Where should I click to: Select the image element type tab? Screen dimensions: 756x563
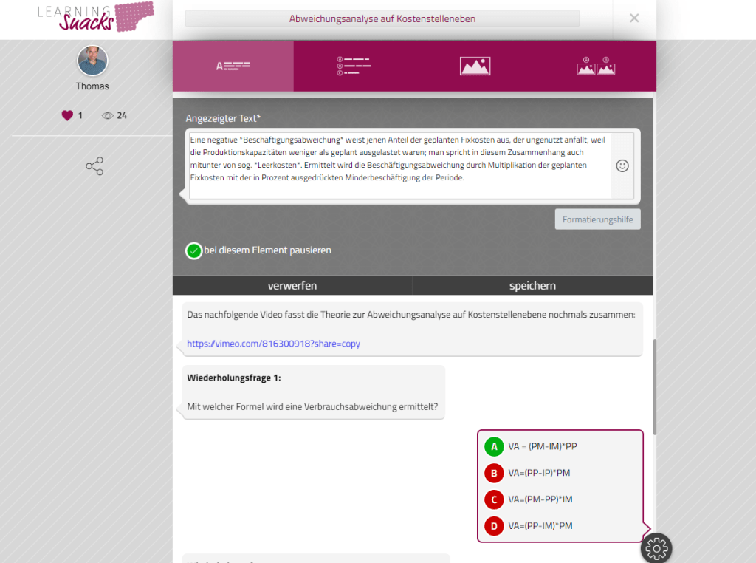coord(475,66)
